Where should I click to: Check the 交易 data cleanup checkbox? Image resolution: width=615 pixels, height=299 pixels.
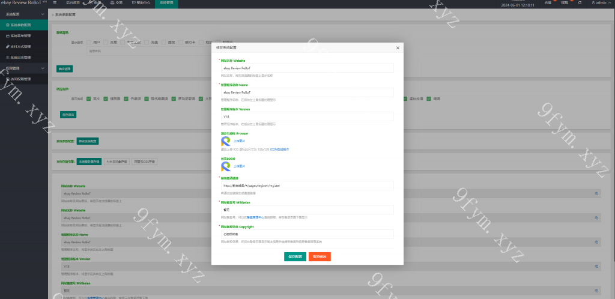pos(106,42)
